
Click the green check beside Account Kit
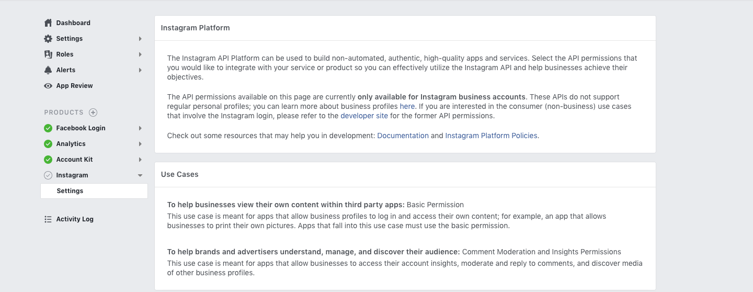[x=48, y=160]
